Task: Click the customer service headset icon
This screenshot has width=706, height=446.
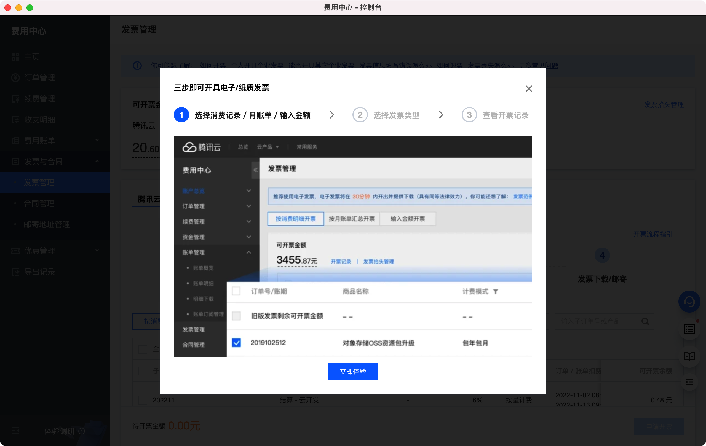Action: [x=689, y=301]
